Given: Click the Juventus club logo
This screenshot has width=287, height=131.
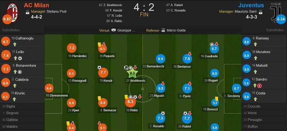Looking at the screenshot, I should click(276, 11).
